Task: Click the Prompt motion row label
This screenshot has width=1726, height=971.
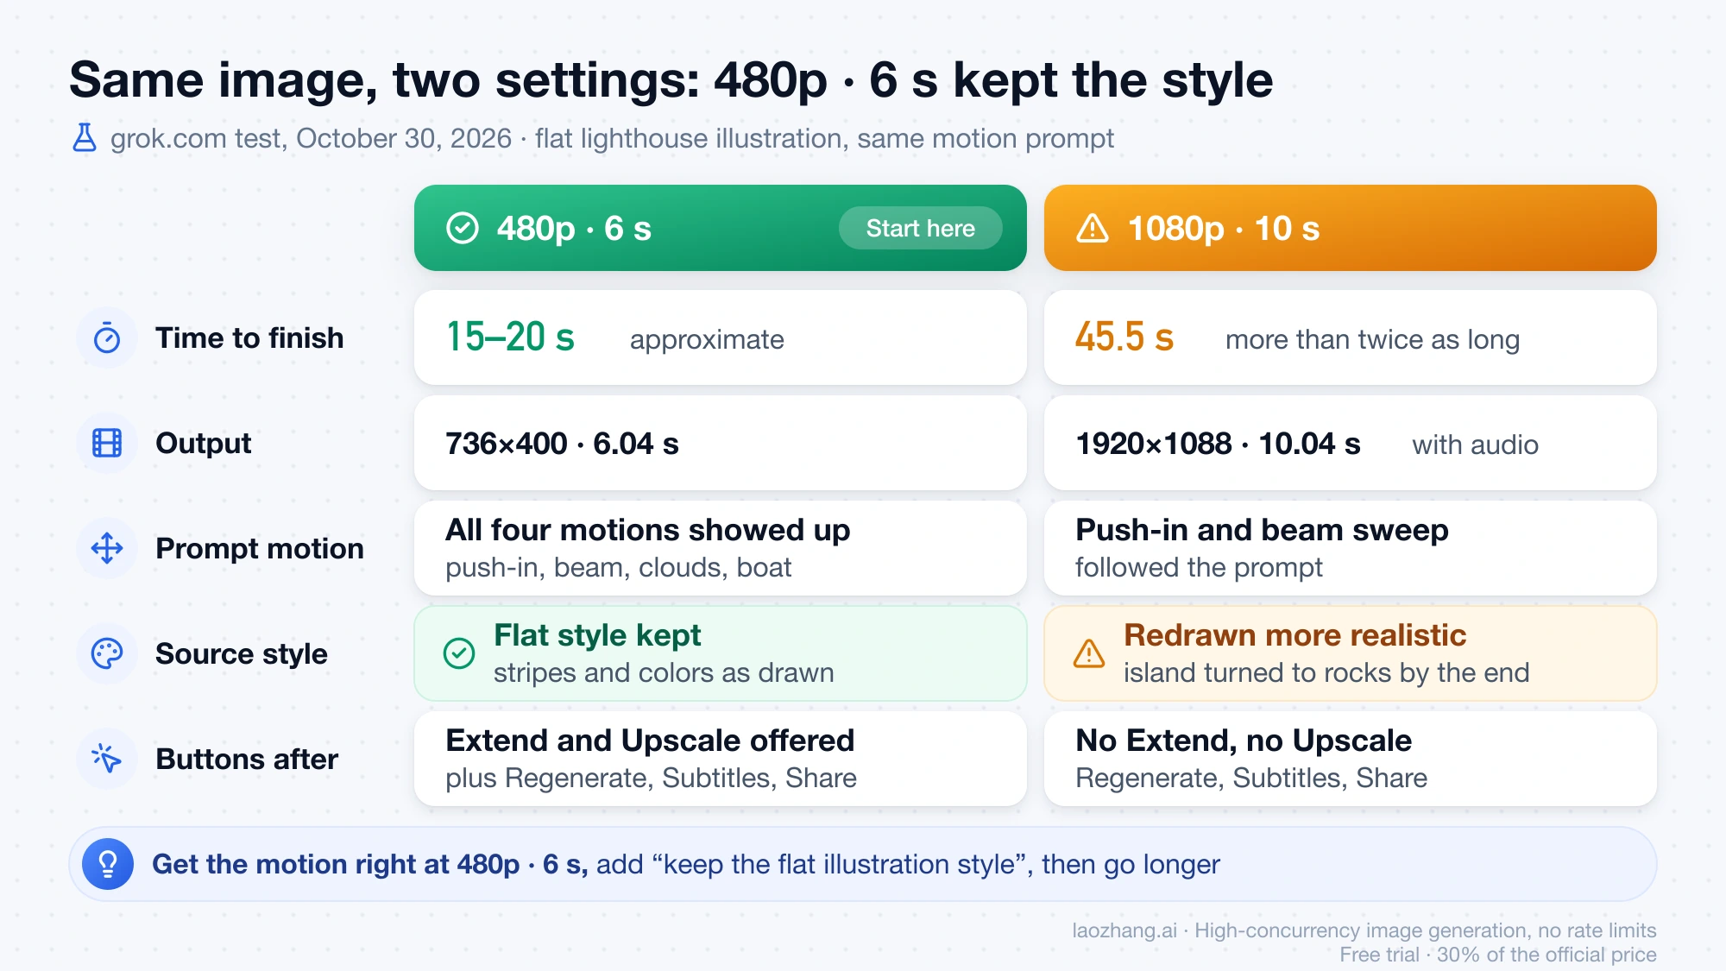Action: [260, 548]
